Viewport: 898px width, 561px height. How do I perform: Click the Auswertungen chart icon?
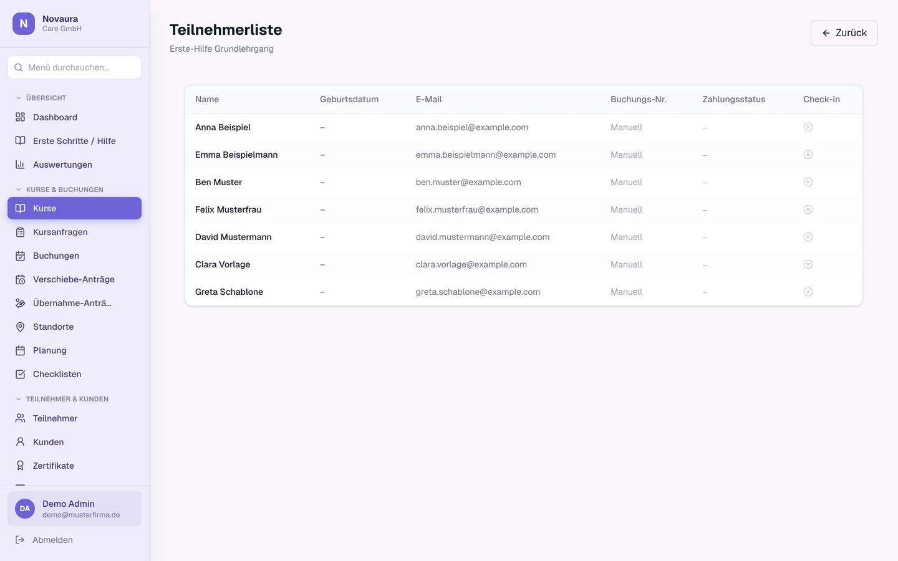20,165
